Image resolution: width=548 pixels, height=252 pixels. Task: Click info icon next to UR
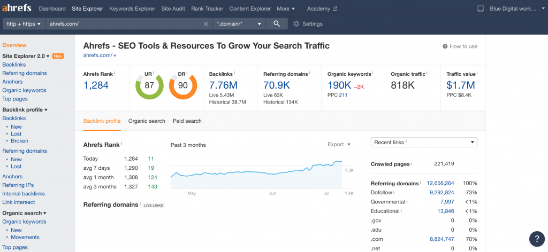tap(154, 74)
